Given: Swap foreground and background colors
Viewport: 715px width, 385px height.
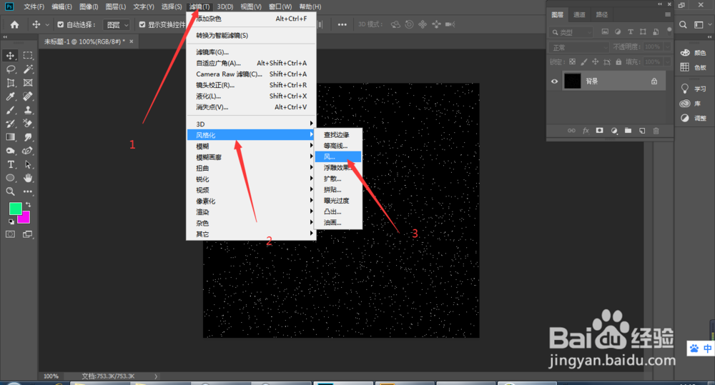Looking at the screenshot, I should tap(29, 204).
